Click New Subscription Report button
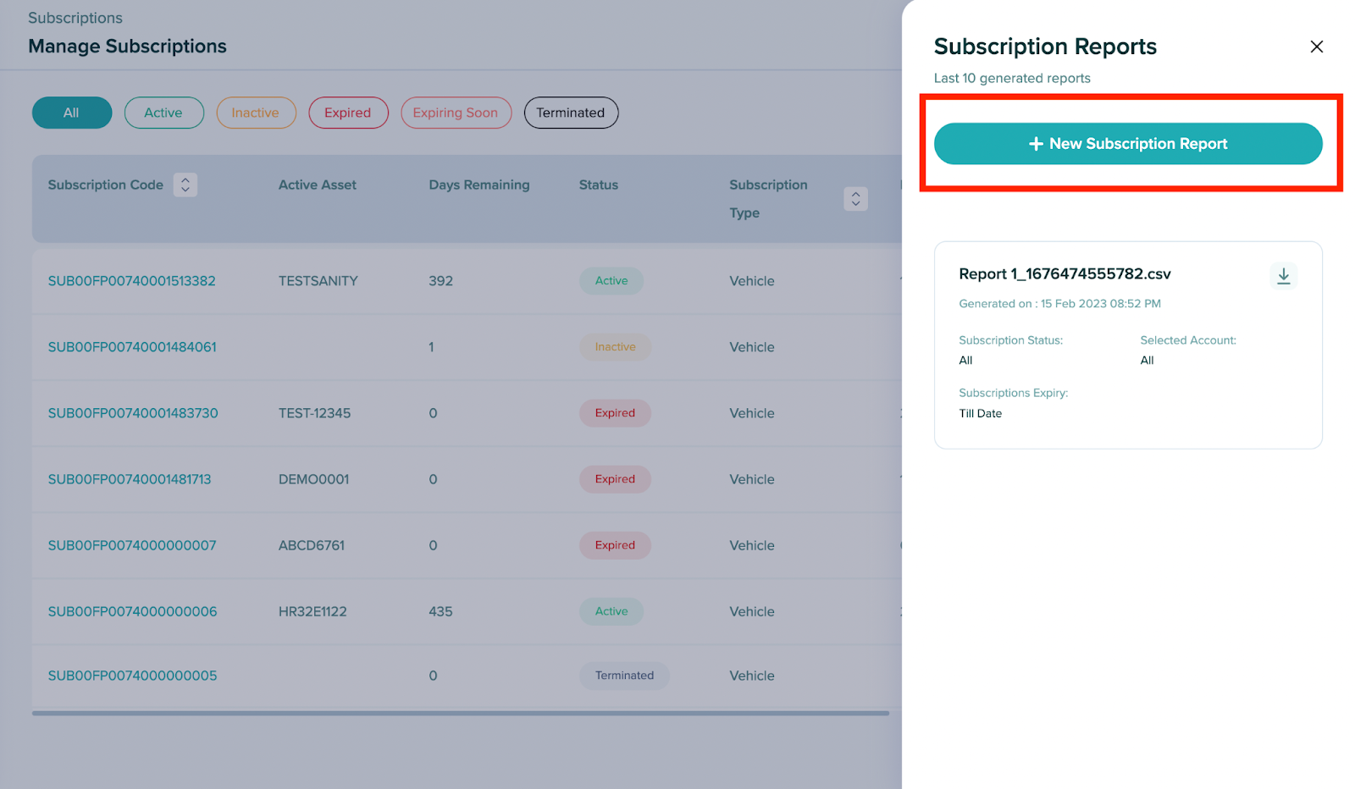The image size is (1355, 789). (x=1127, y=144)
